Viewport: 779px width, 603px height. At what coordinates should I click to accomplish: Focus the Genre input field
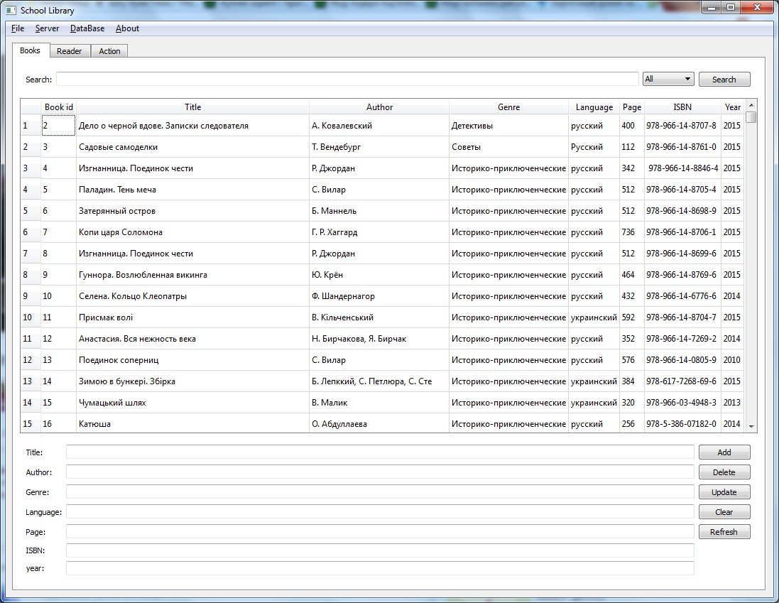[x=380, y=491]
